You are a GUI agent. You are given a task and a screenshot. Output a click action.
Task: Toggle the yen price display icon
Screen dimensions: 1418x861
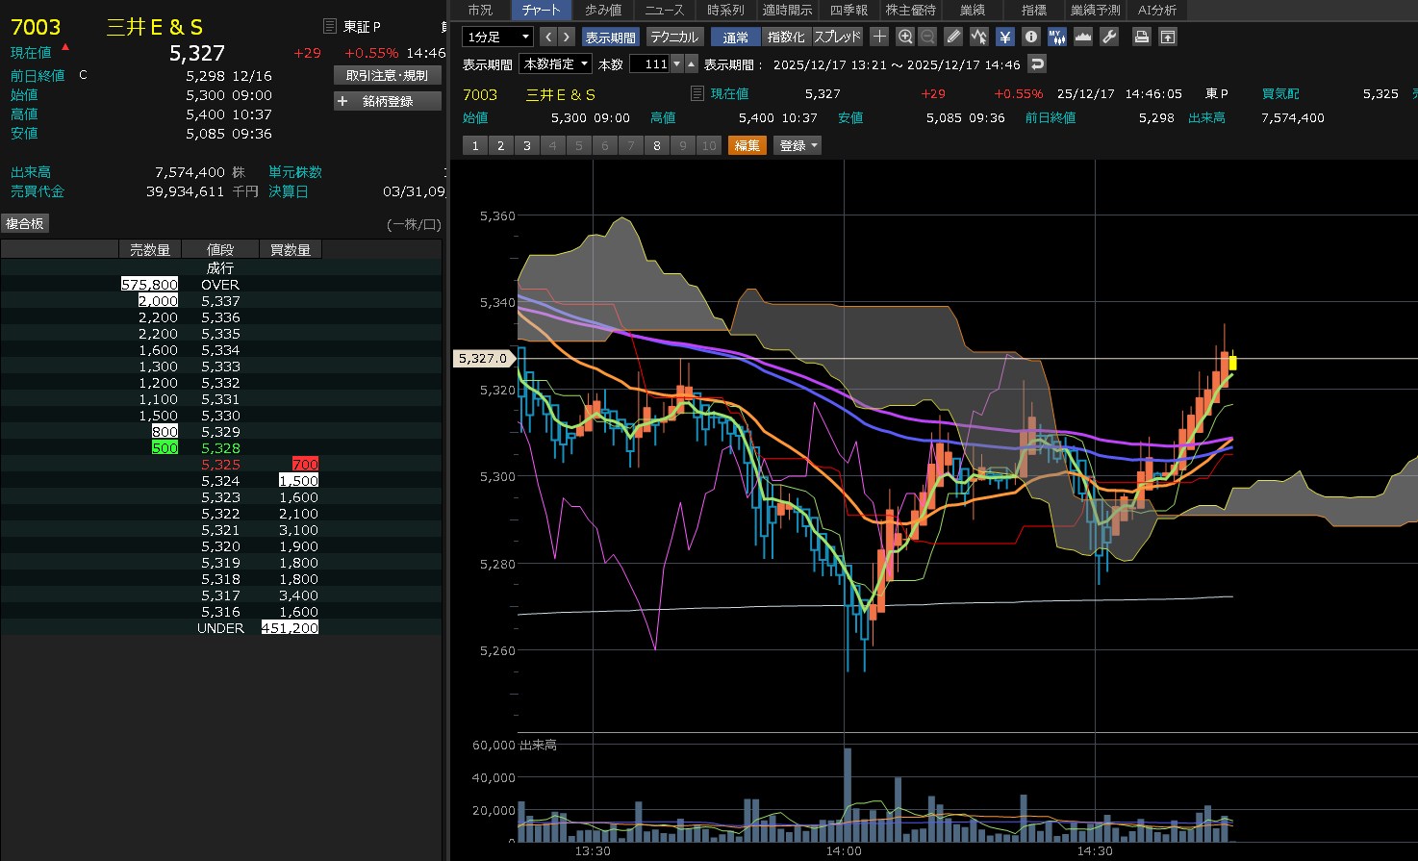click(x=1005, y=37)
